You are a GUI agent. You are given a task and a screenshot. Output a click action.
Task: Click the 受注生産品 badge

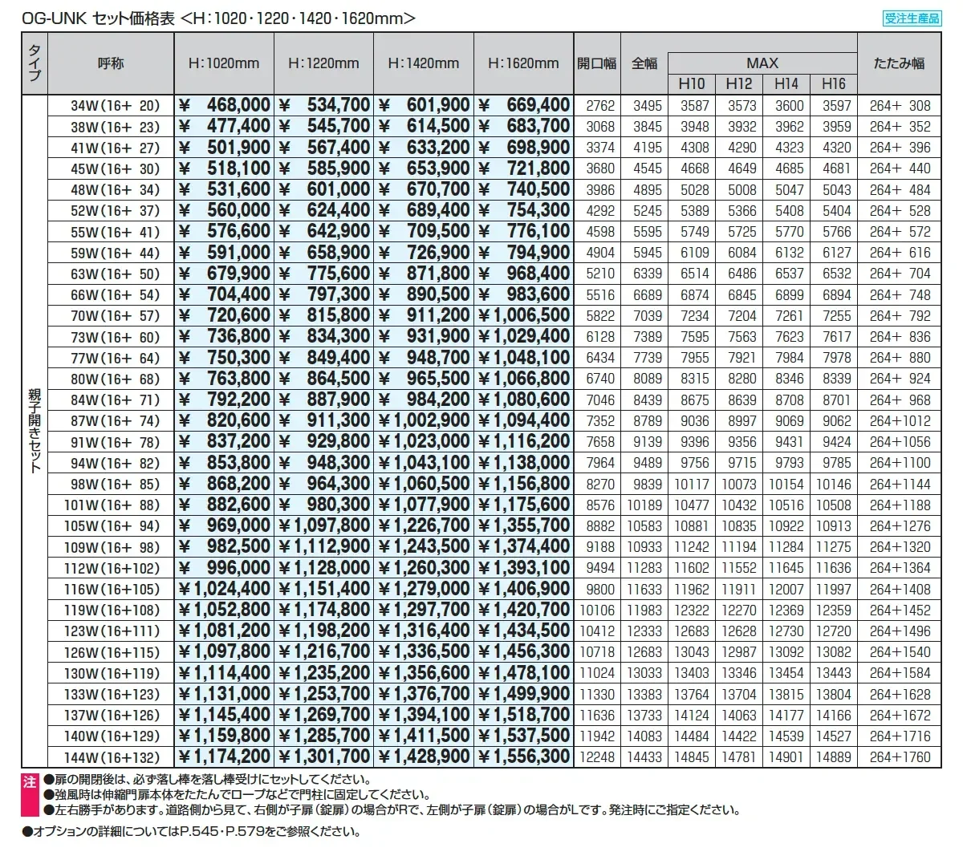coord(912,18)
